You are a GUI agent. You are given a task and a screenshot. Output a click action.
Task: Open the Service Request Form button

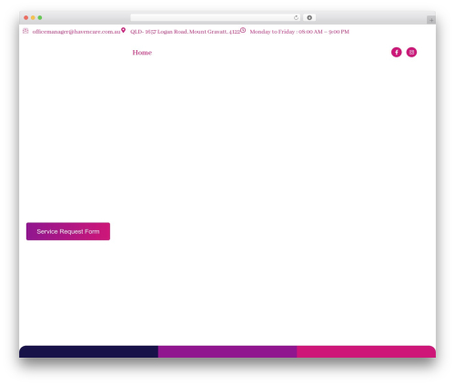(x=68, y=231)
